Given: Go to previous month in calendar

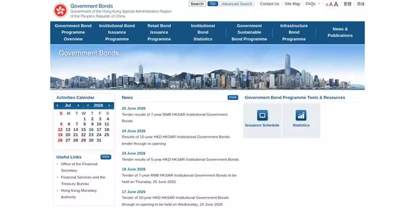Looking at the screenshot, I should [x=57, y=106].
